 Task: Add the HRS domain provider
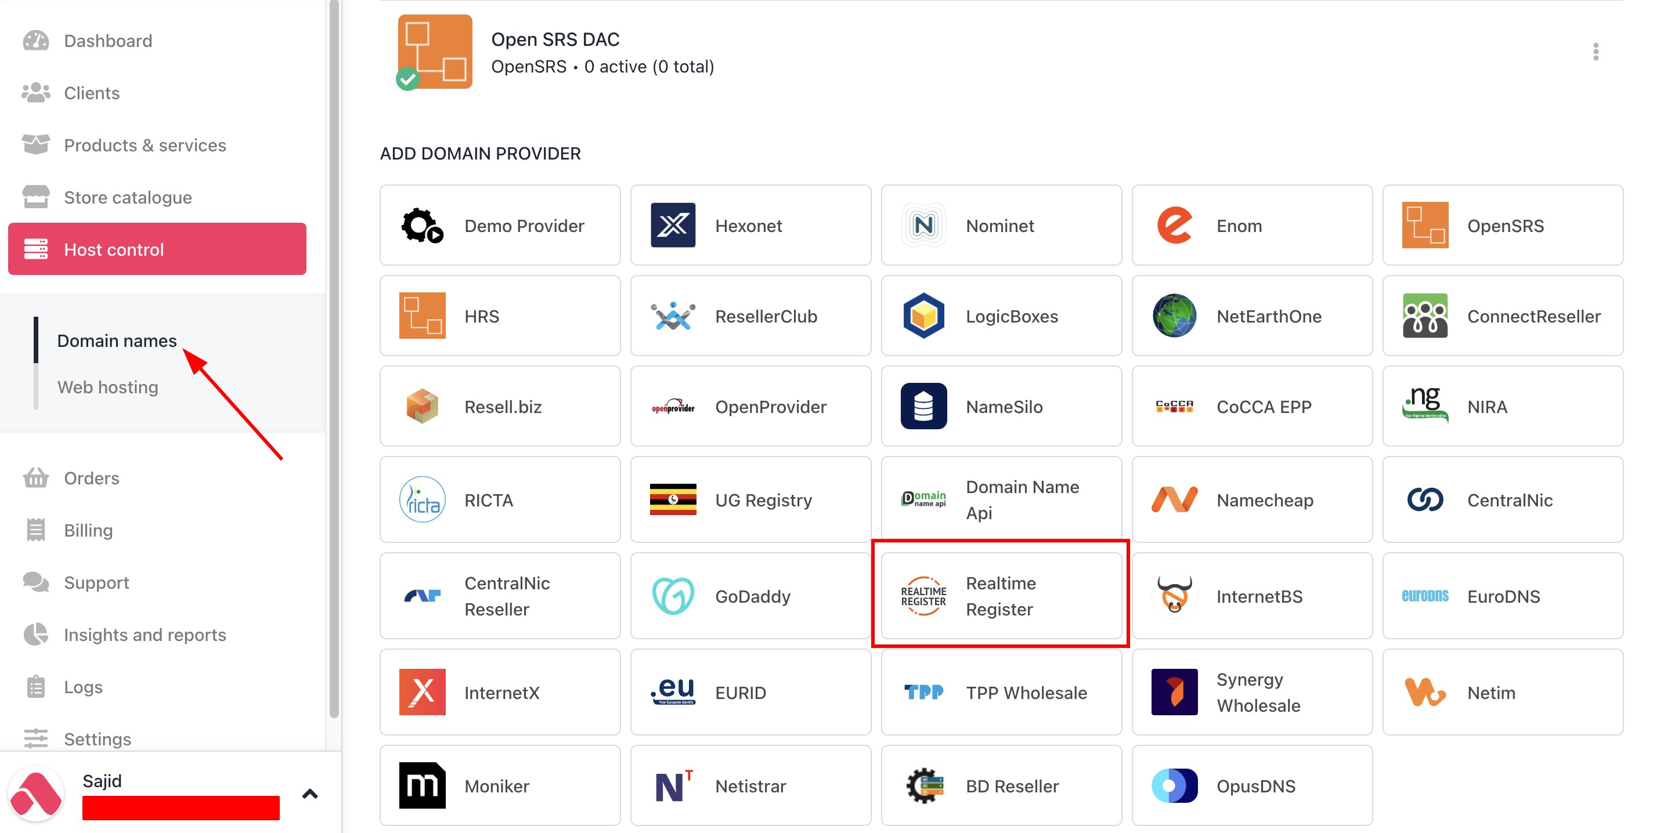point(500,316)
